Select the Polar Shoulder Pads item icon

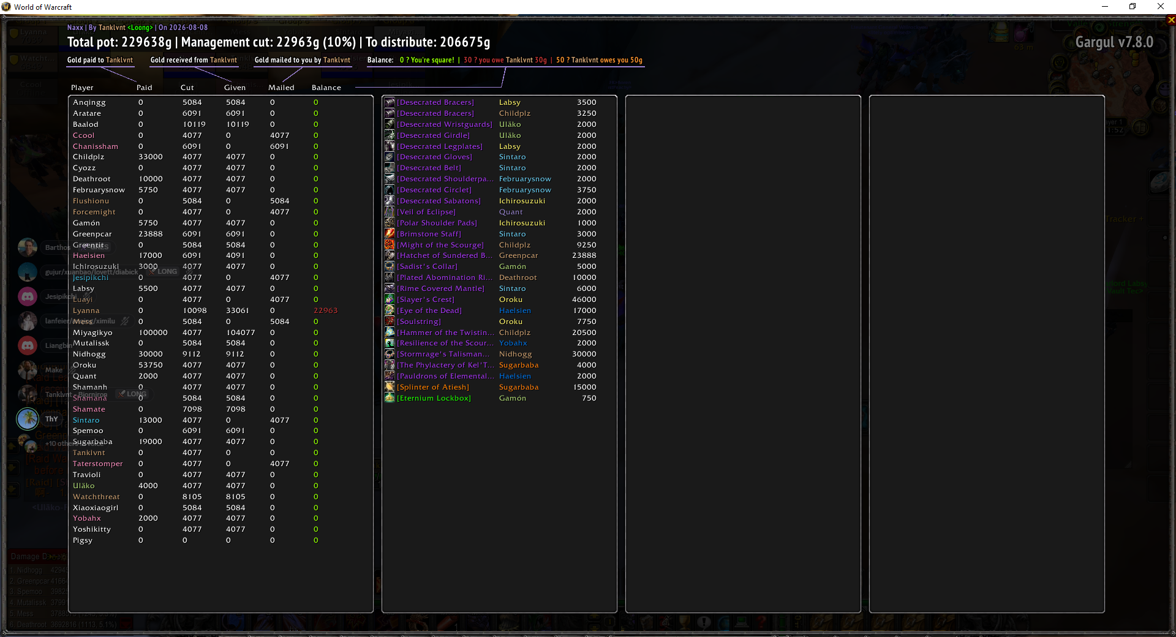[x=390, y=223]
